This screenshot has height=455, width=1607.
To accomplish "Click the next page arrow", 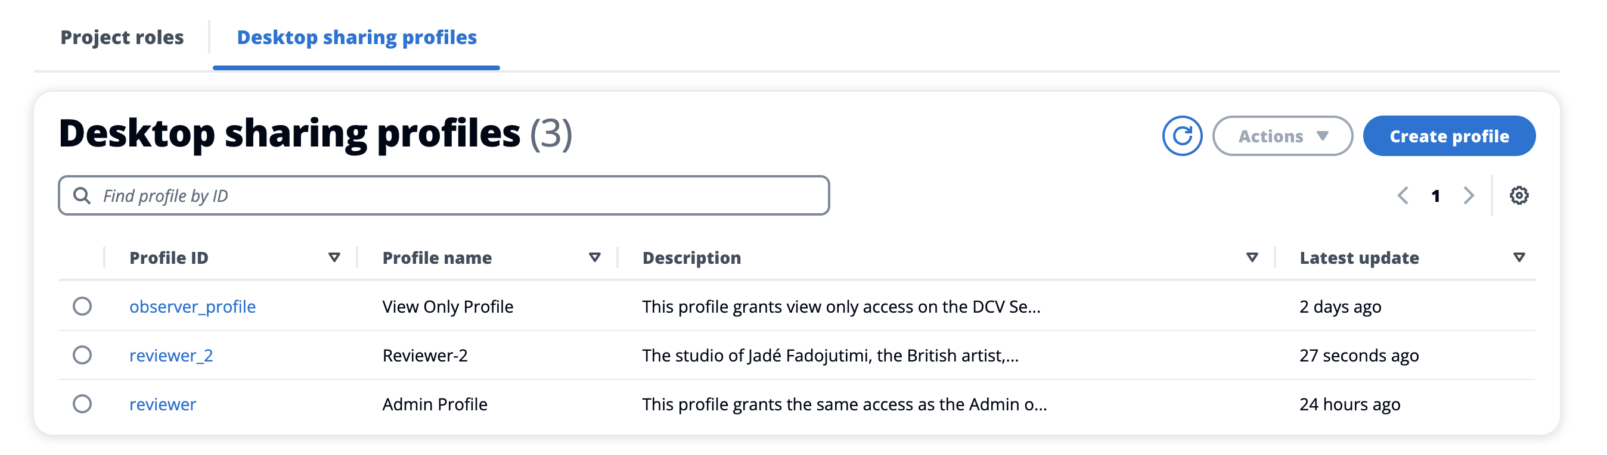I will pyautogui.click(x=1469, y=195).
